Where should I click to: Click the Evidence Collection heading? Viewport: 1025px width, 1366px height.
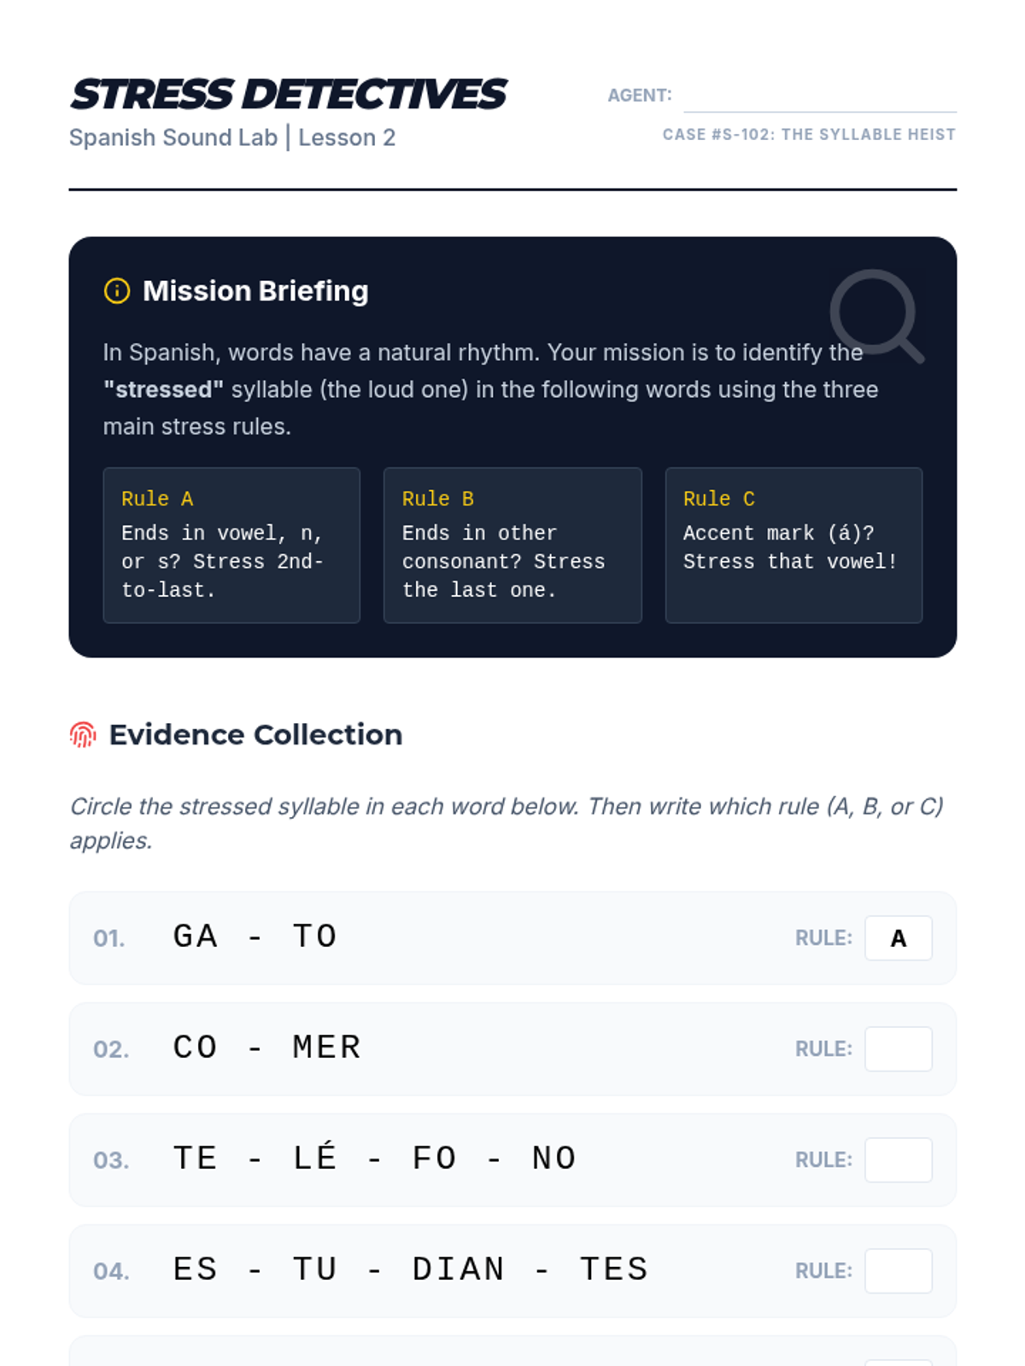[x=255, y=735]
